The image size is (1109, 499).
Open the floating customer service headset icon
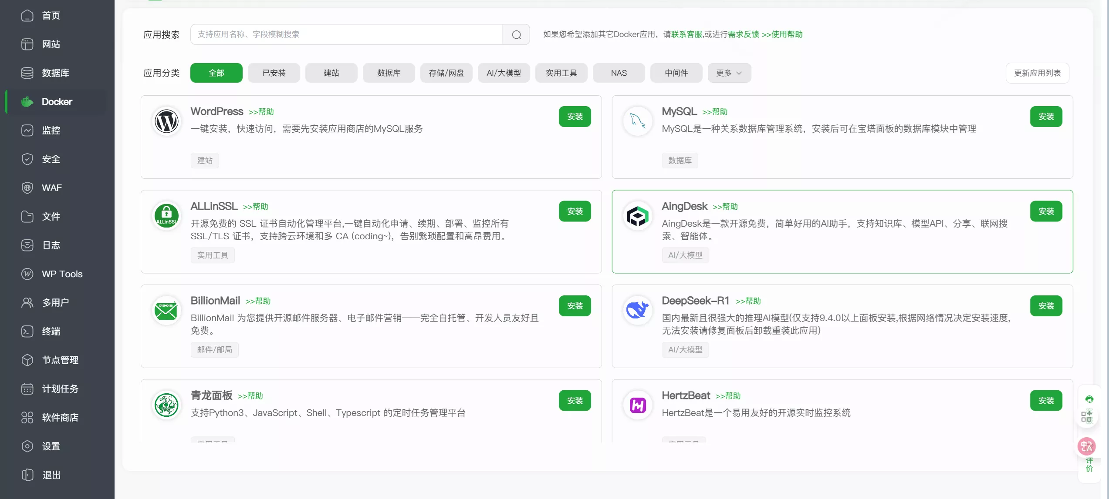click(1089, 399)
